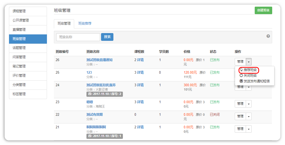Go to 直播管理 in the sidebar

(28, 30)
